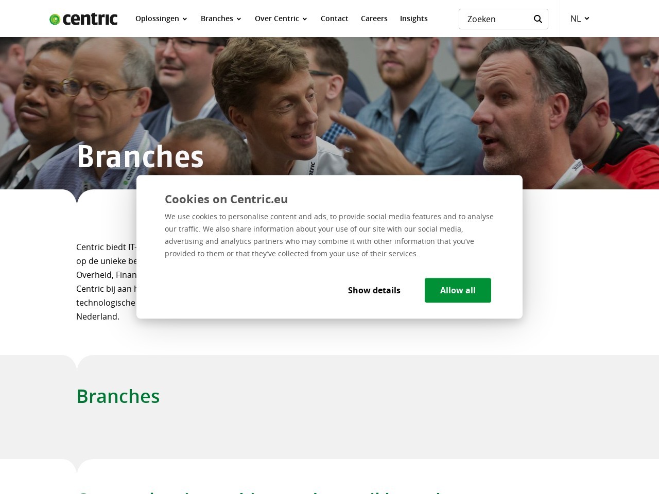Viewport: 659px width, 494px height.
Task: Click the Over Centric nav label
Action: tap(276, 19)
